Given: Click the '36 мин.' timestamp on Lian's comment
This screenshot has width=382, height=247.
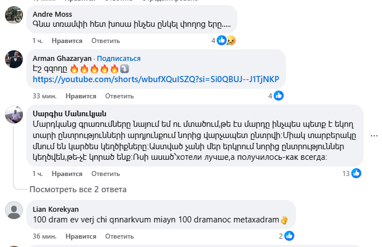Looking at the screenshot, I should point(44,236).
